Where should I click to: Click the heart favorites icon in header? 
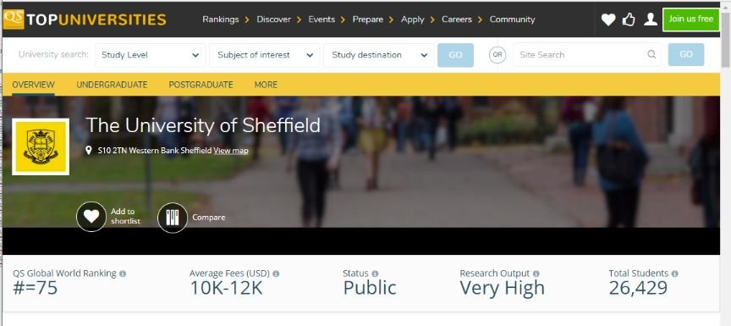click(608, 19)
